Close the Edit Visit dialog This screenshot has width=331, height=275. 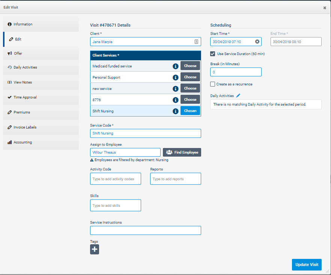tap(325, 7)
